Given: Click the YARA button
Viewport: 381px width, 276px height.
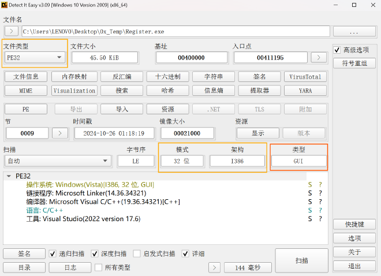Looking at the screenshot, I should 305,91.
